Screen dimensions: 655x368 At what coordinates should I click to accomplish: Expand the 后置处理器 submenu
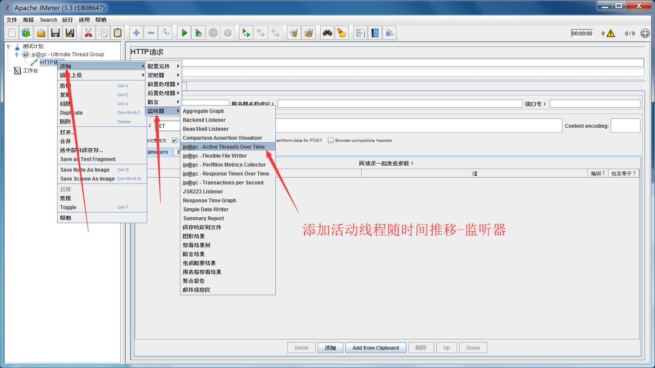[x=164, y=93]
